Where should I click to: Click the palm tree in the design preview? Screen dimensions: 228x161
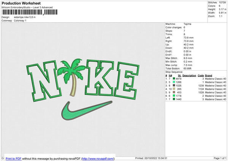[x=72, y=77]
